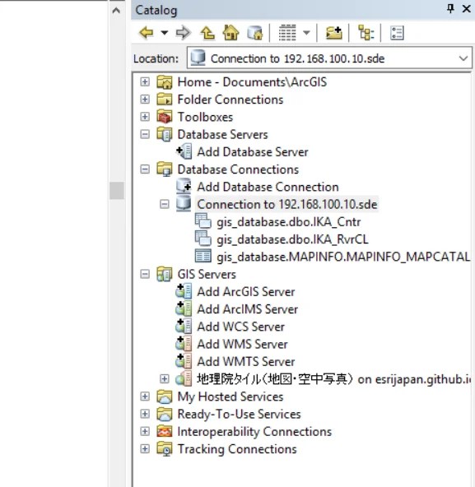Select 地理院タイル on esrijapan.github.io server
The image size is (475, 487).
(333, 379)
